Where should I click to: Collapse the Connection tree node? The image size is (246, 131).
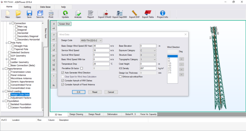[x=10, y=23]
